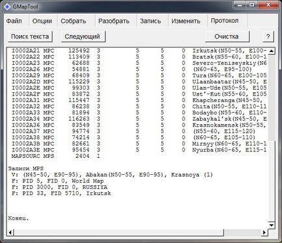The width and height of the screenshot is (282, 243).
Task: Click the PID 3000 RUSSIYA line
Action: (x=60, y=187)
